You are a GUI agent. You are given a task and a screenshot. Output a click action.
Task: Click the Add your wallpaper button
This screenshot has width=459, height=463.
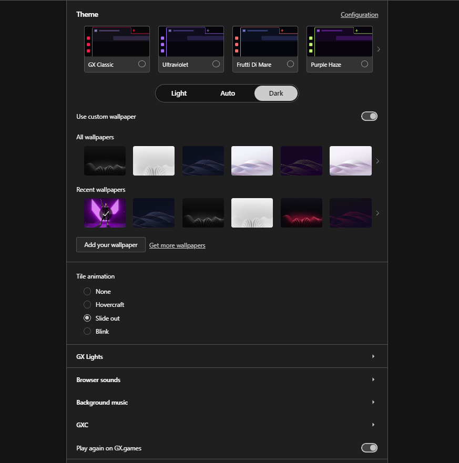[x=111, y=245]
